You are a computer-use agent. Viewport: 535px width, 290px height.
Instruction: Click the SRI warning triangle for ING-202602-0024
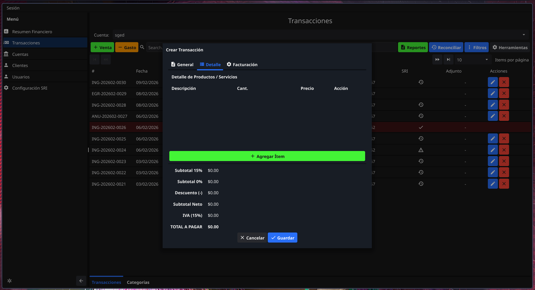[x=421, y=150]
